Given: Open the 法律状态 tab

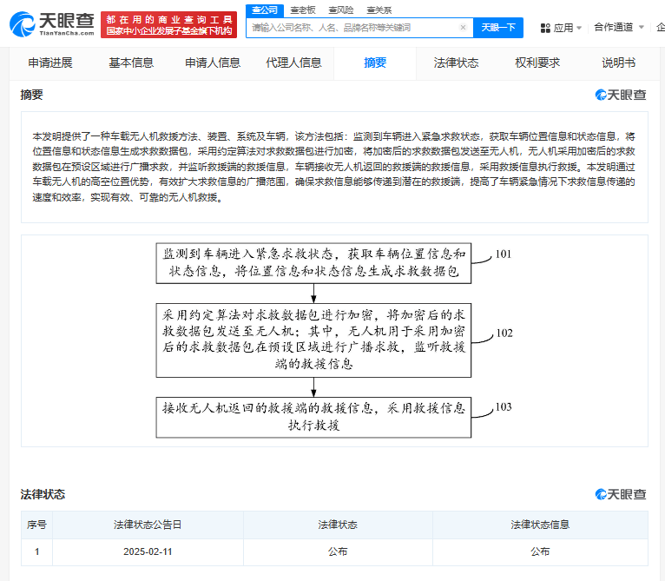Looking at the screenshot, I should pos(457,63).
